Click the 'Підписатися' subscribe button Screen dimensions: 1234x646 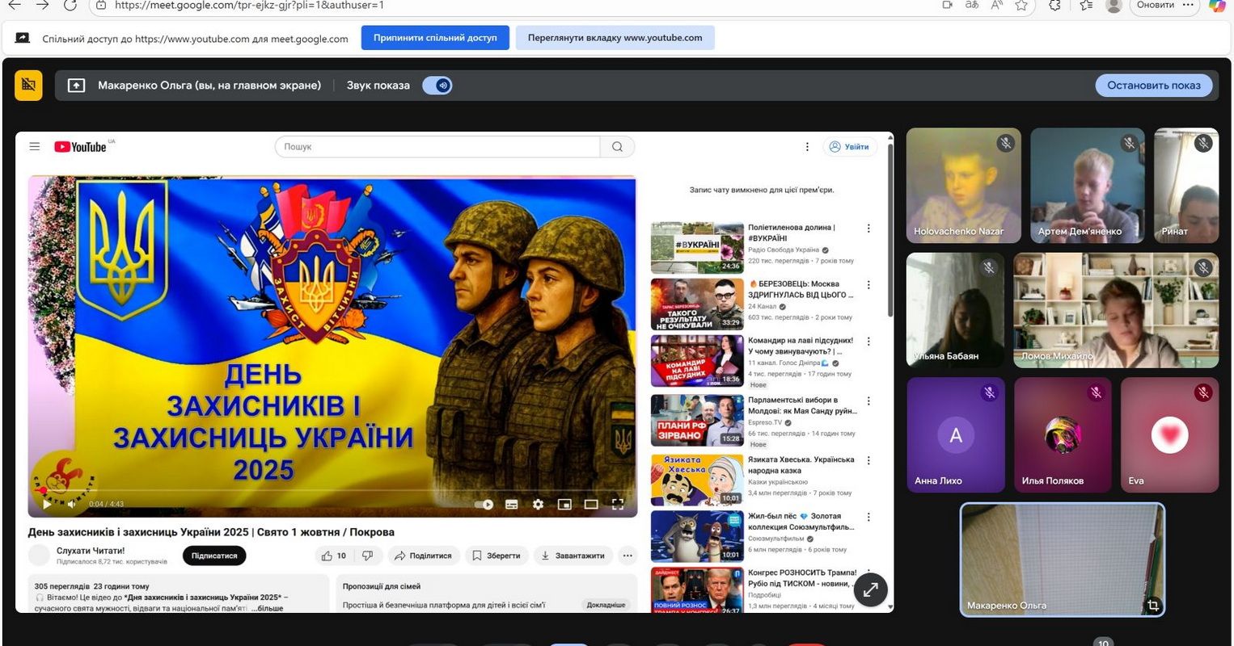pos(214,556)
